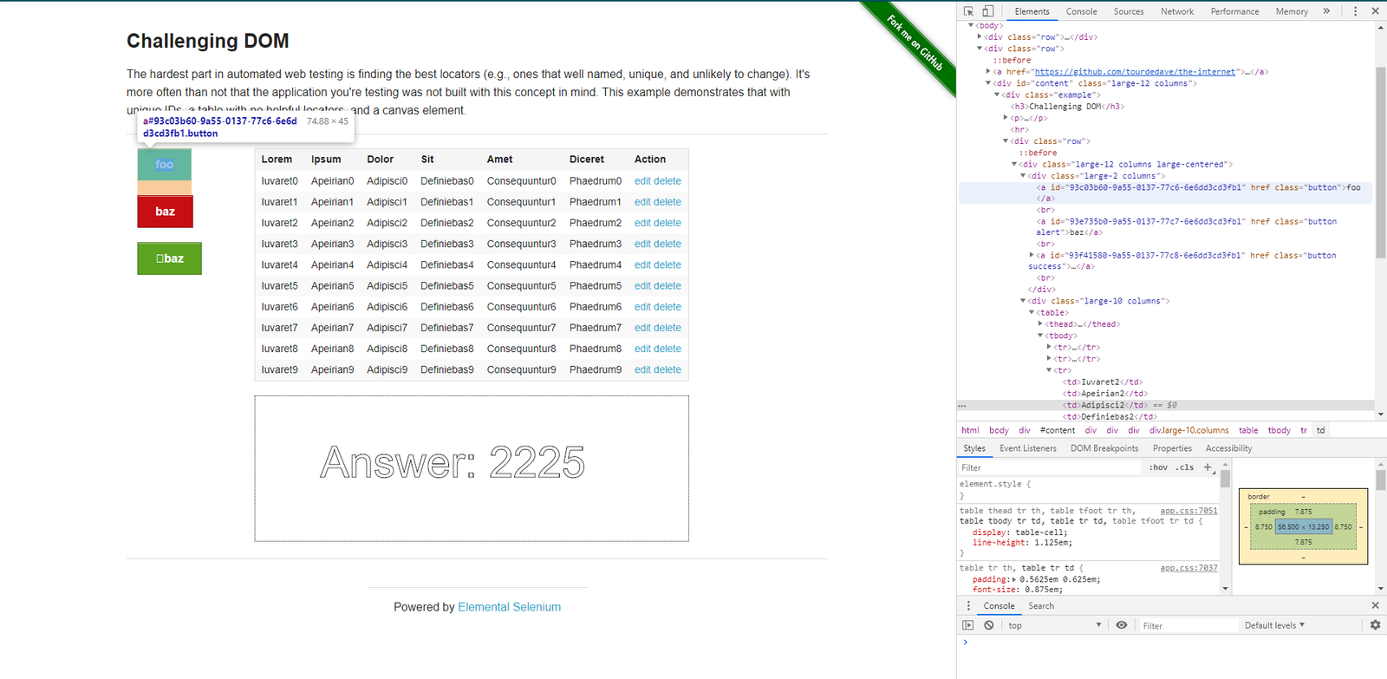Viewport: 1387px width, 679px height.
Task: Close the console drawer with X
Action: (1375, 605)
